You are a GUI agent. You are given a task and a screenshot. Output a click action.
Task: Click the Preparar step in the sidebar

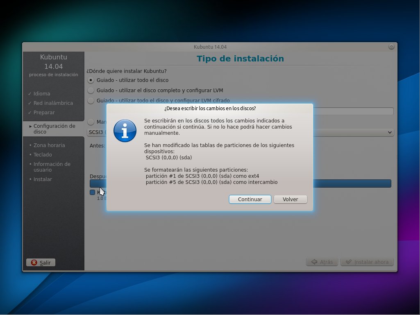pos(44,113)
